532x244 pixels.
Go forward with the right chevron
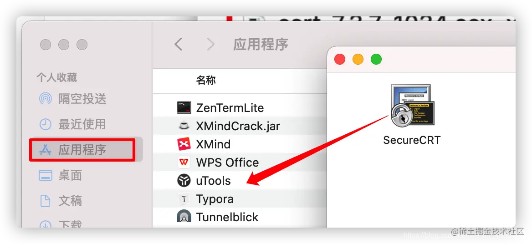click(x=211, y=44)
